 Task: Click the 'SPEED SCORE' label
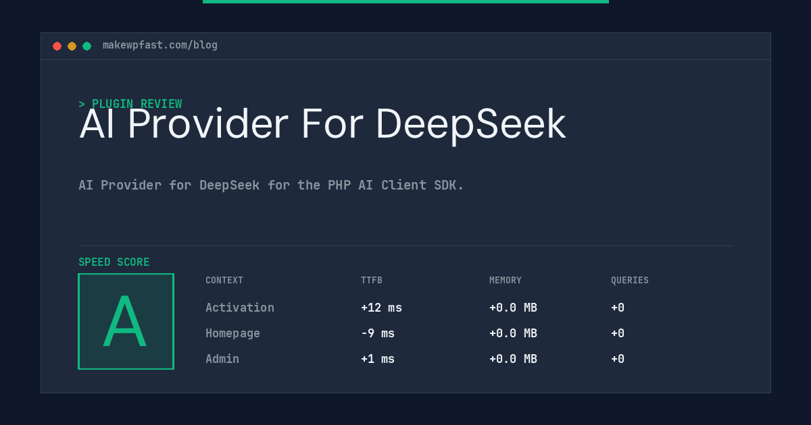click(x=114, y=262)
